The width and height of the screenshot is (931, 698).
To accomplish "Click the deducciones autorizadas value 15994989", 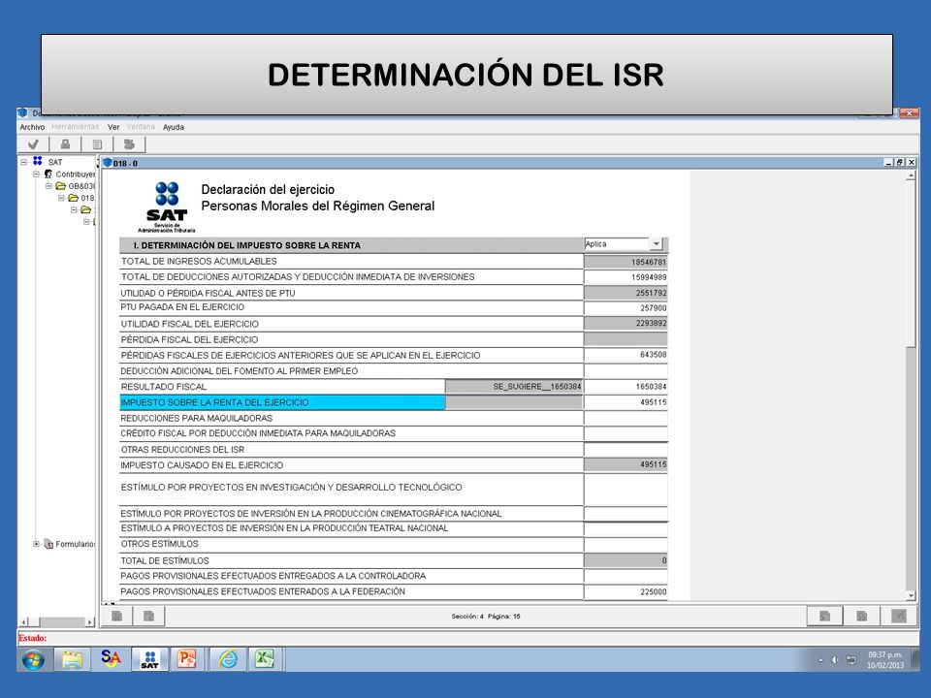I will [626, 277].
